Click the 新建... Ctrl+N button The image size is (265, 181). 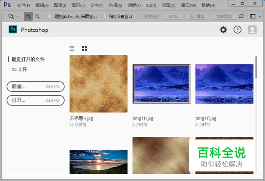pos(36,86)
